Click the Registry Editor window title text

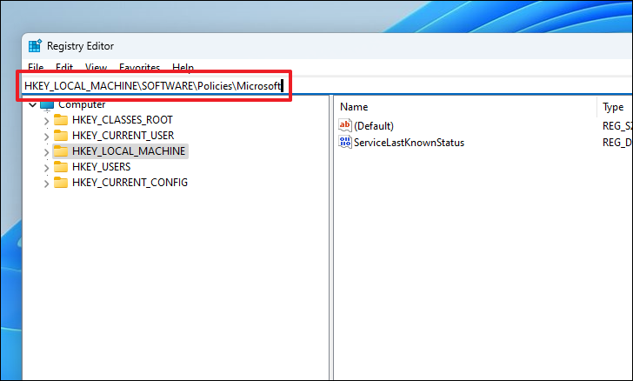coord(80,46)
